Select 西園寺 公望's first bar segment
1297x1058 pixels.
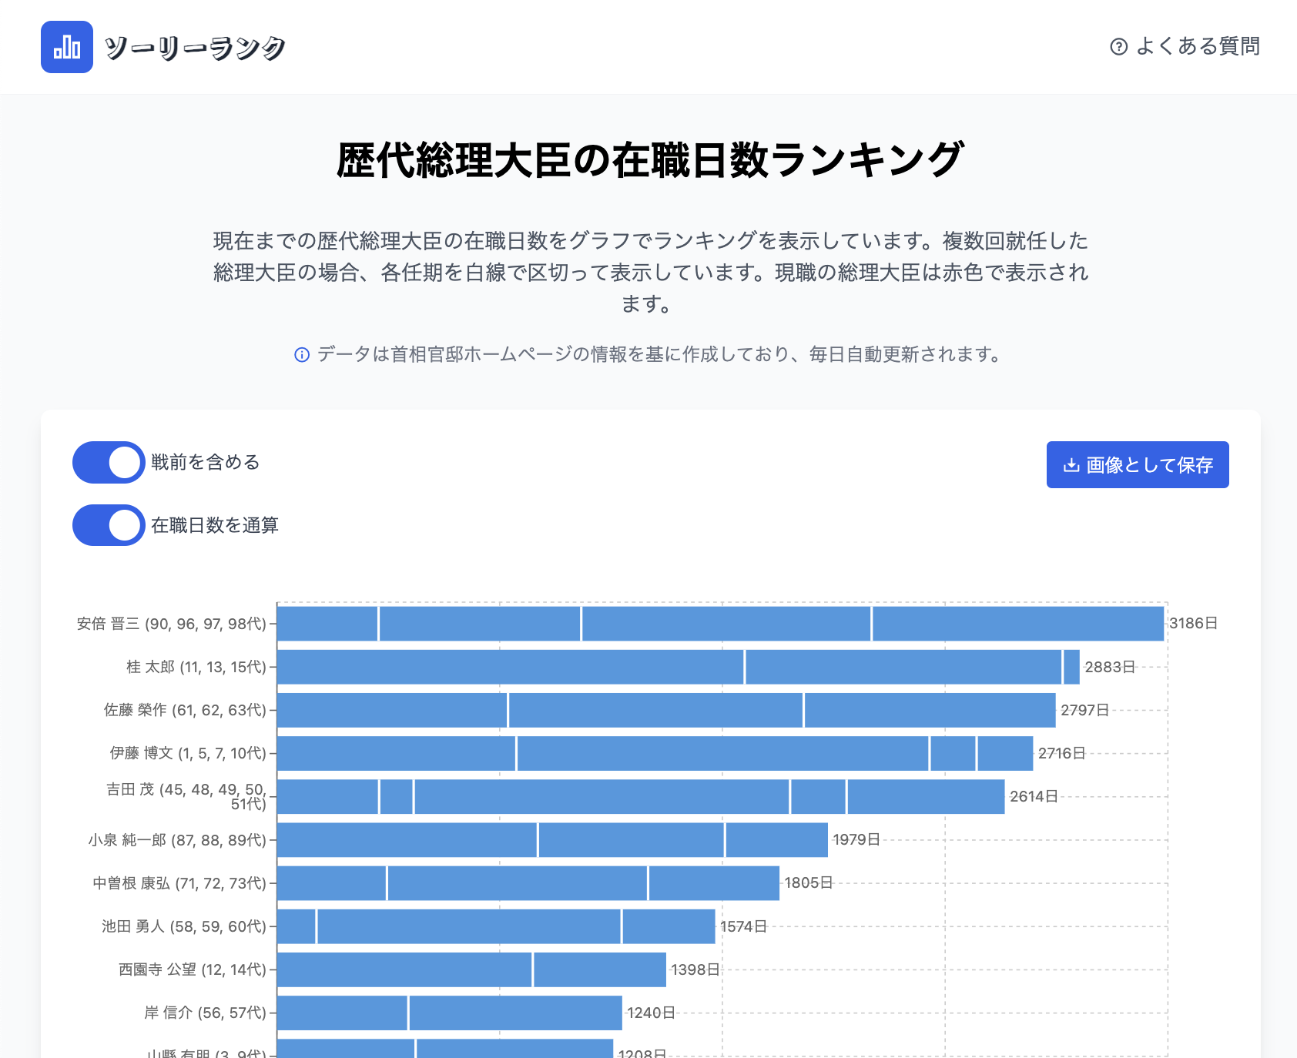404,969
